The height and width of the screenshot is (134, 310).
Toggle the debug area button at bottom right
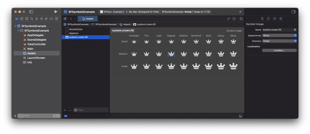point(240,116)
